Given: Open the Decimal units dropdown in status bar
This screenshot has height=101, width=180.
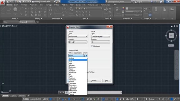Looking at the screenshot, I should pyautogui.click(x=152, y=99).
